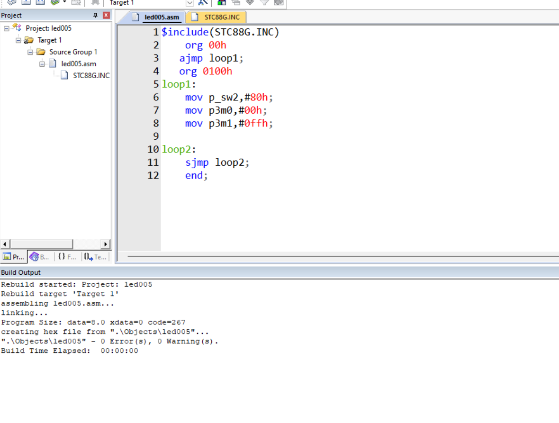559x423 pixels.
Task: Switch to the Project (Pr...) bottom tab
Action: pyautogui.click(x=14, y=257)
